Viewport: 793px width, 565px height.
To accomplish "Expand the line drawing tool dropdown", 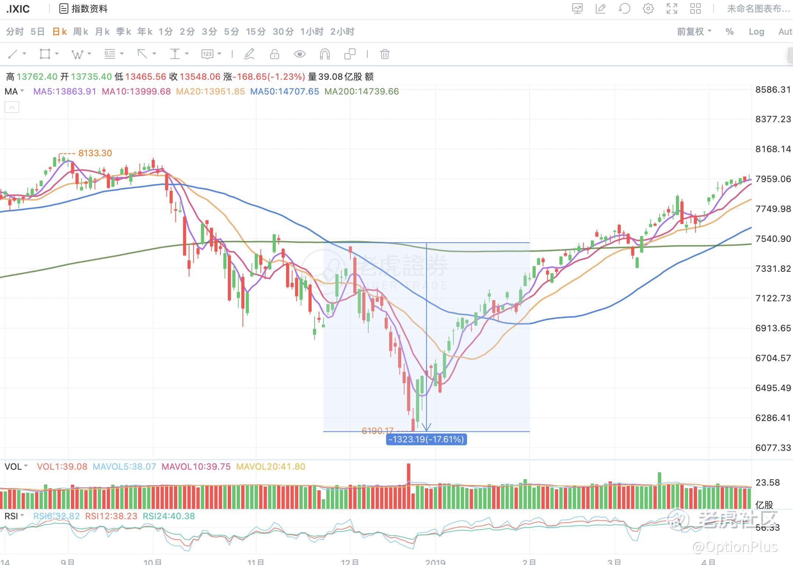I will [24, 54].
